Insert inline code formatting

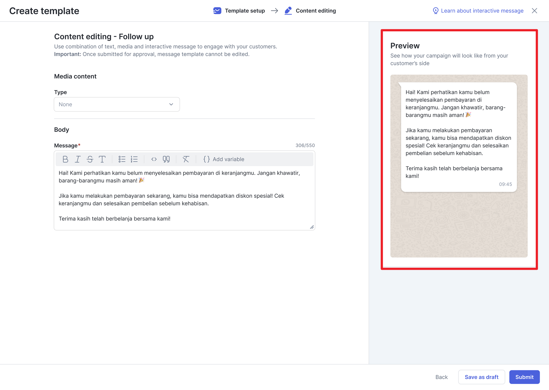click(154, 159)
